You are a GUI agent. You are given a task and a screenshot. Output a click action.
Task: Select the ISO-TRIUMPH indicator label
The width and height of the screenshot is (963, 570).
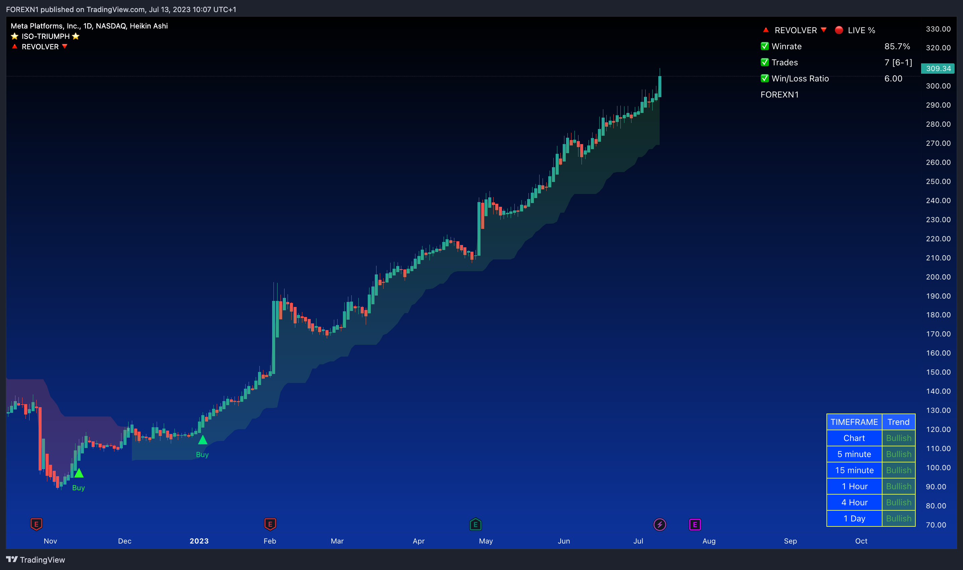pos(45,36)
